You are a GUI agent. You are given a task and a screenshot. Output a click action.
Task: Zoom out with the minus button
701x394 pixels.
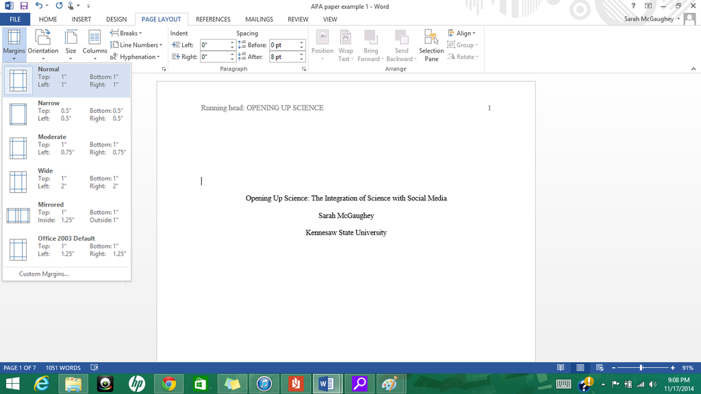[614, 367]
